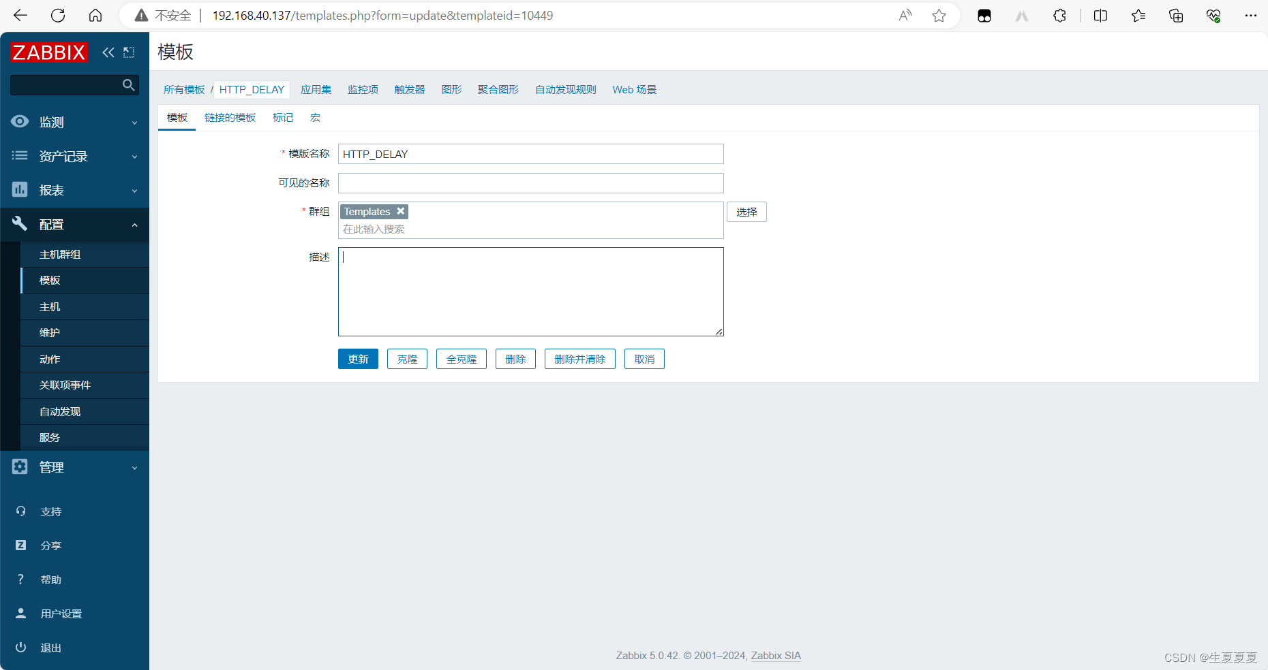Open 维护 in the sidebar
This screenshot has height=670, width=1268.
pos(85,332)
